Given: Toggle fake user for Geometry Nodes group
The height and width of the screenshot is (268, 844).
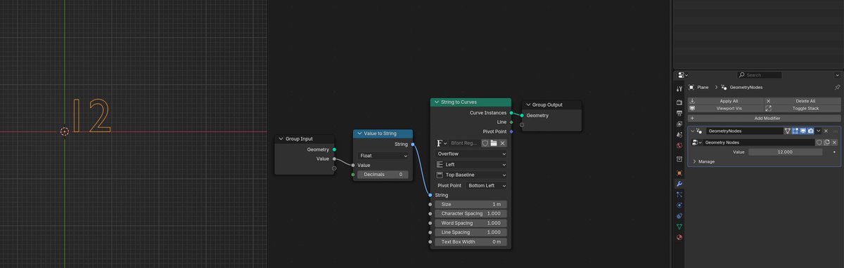Looking at the screenshot, I should coord(819,142).
